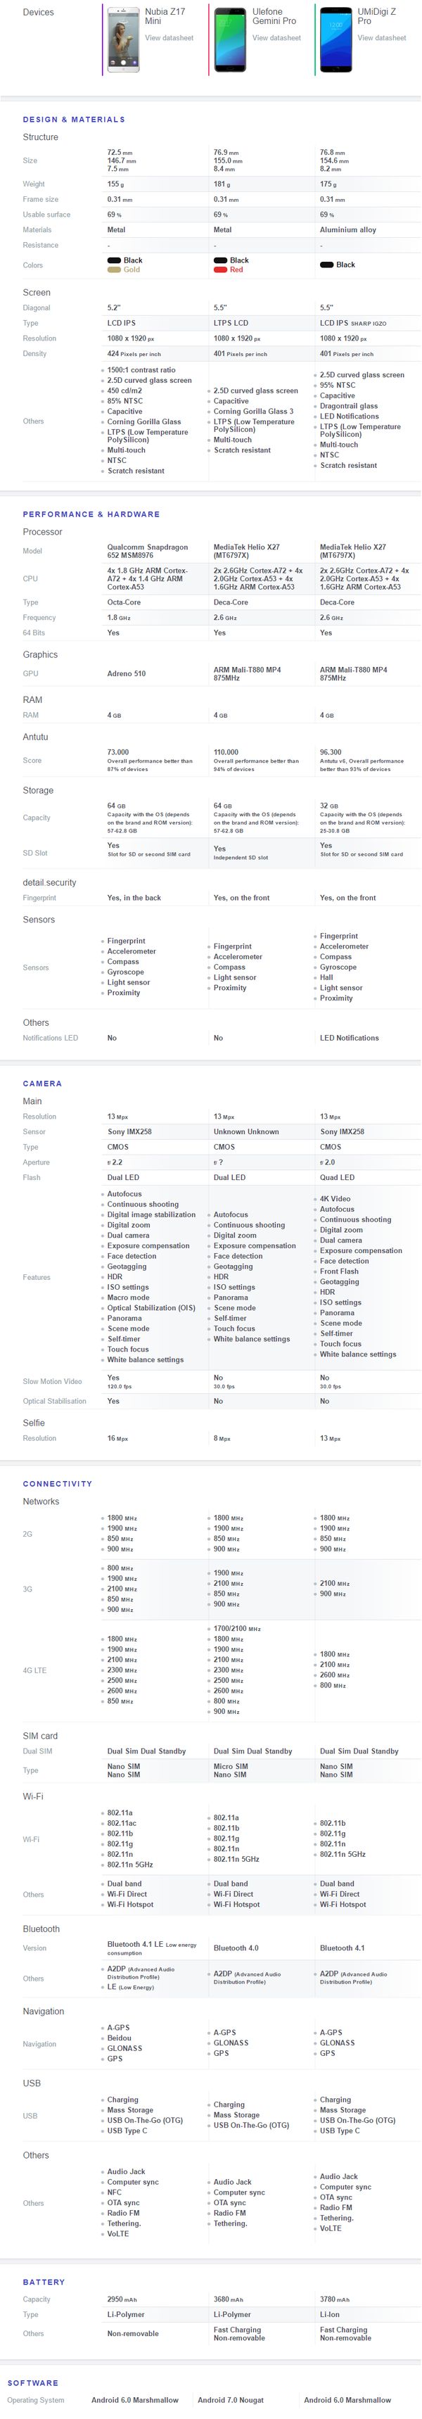Select the Gold color swatch for Nubia
The image size is (422, 2419).
pos(113,269)
